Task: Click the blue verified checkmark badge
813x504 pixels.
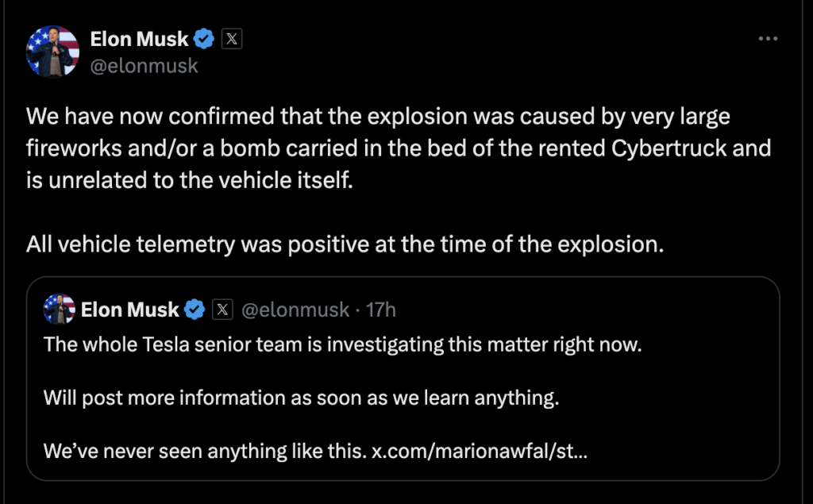Action: click(x=205, y=37)
